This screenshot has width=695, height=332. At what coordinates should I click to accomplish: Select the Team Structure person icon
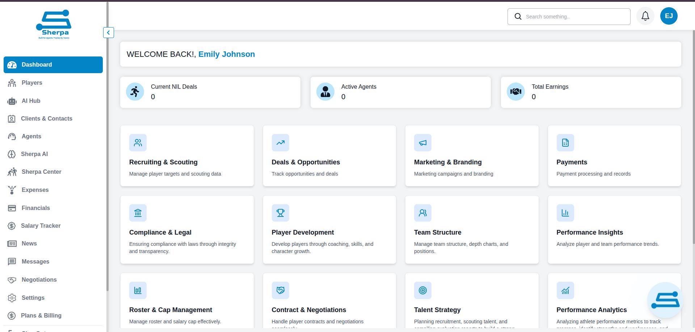click(422, 213)
